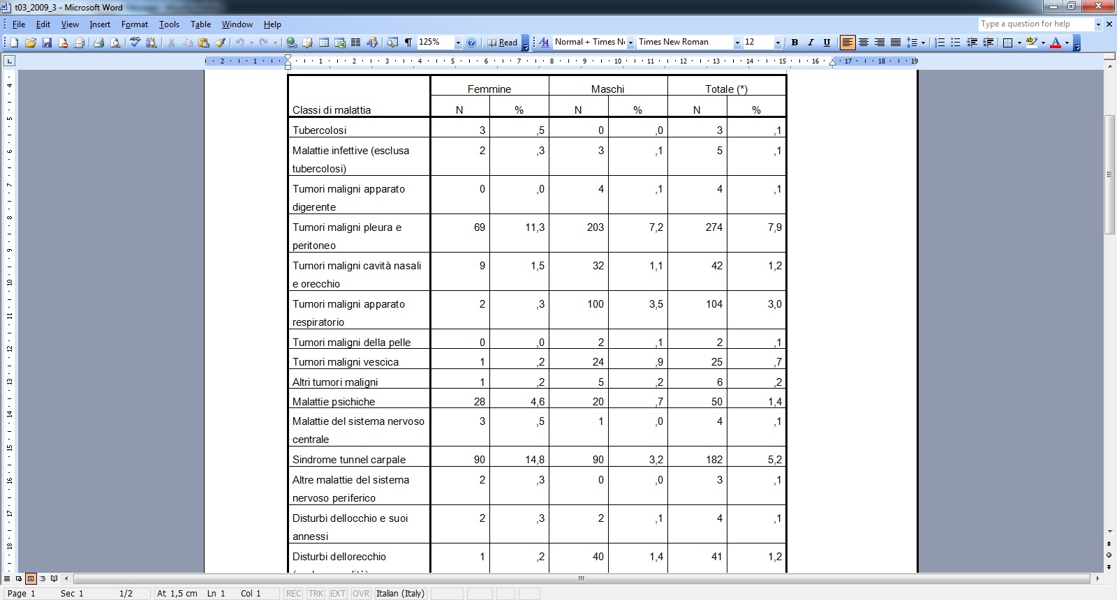Click the Format Painter brush

tap(220, 43)
